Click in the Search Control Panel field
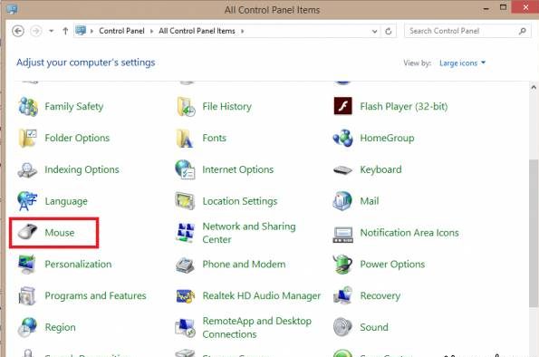 click(x=467, y=31)
